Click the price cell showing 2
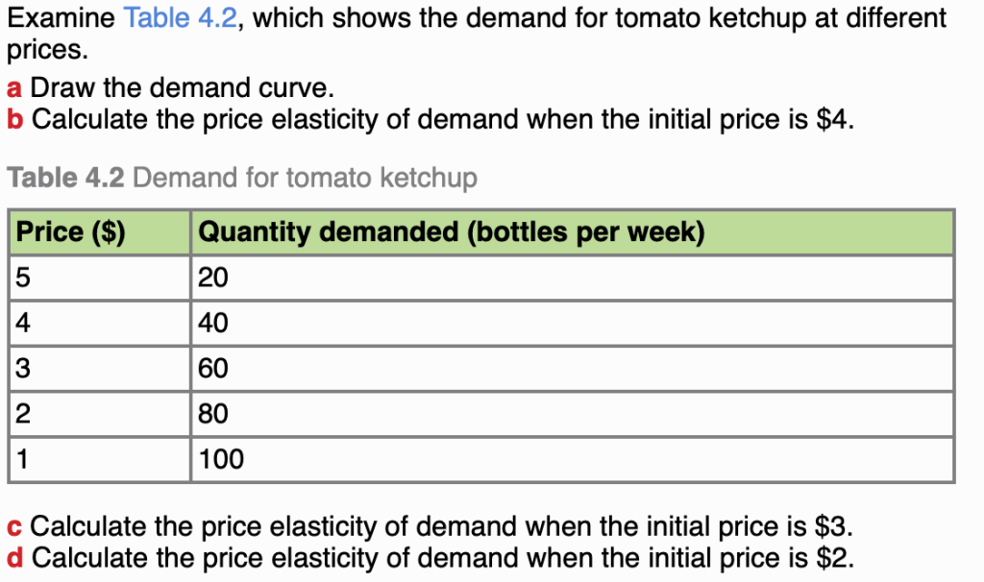 (x=24, y=414)
